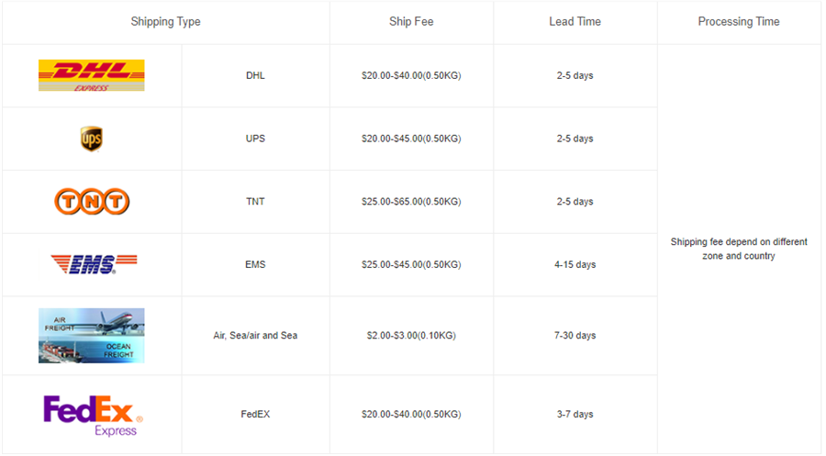Click the $2.00-$3.00(0.10KG) fee cell
The height and width of the screenshot is (456, 826).
(x=411, y=336)
